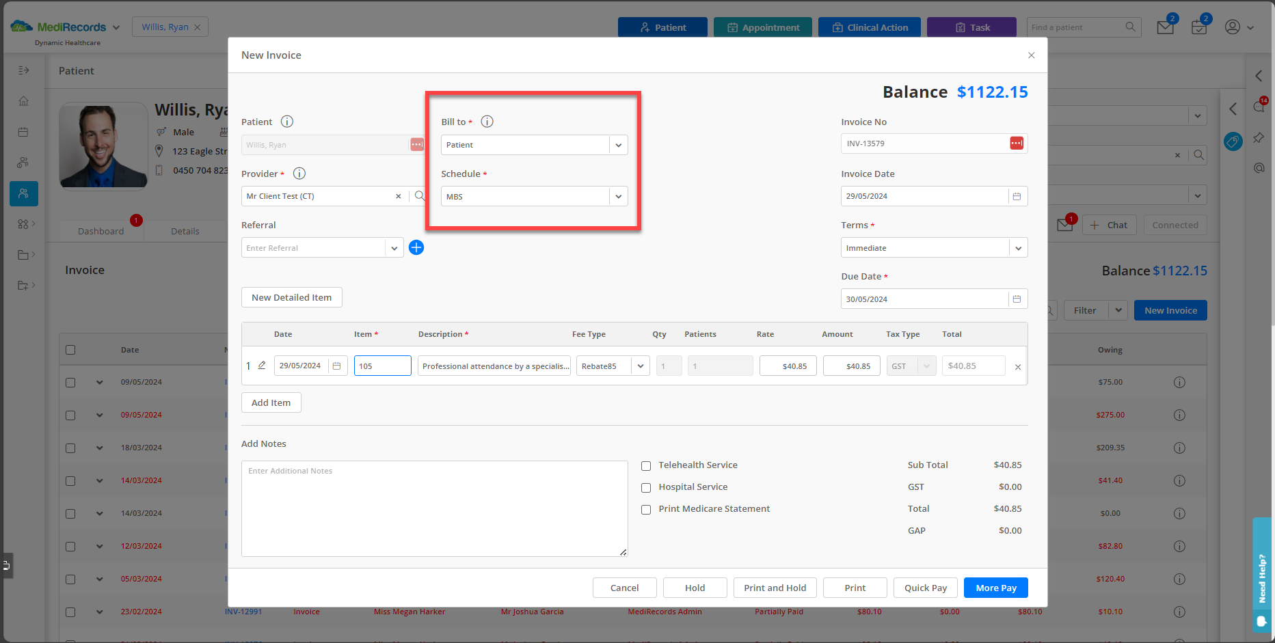Image resolution: width=1275 pixels, height=643 pixels.
Task: Click Hold button
Action: pyautogui.click(x=695, y=588)
